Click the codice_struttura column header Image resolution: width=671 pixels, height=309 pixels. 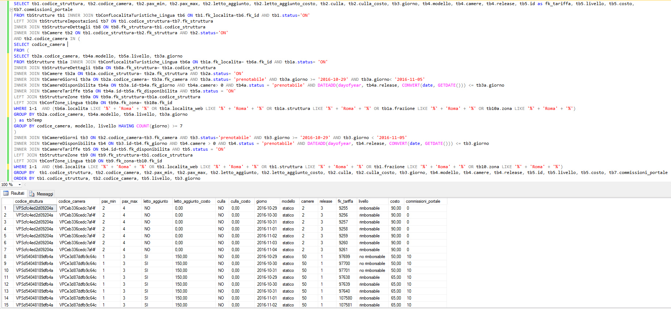click(x=35, y=201)
